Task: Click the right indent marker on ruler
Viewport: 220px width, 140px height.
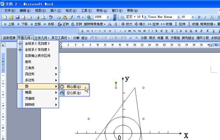Action: click(x=211, y=45)
